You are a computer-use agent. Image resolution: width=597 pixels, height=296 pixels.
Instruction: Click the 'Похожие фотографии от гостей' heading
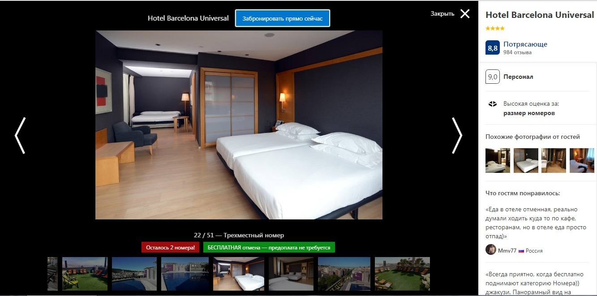click(x=533, y=137)
